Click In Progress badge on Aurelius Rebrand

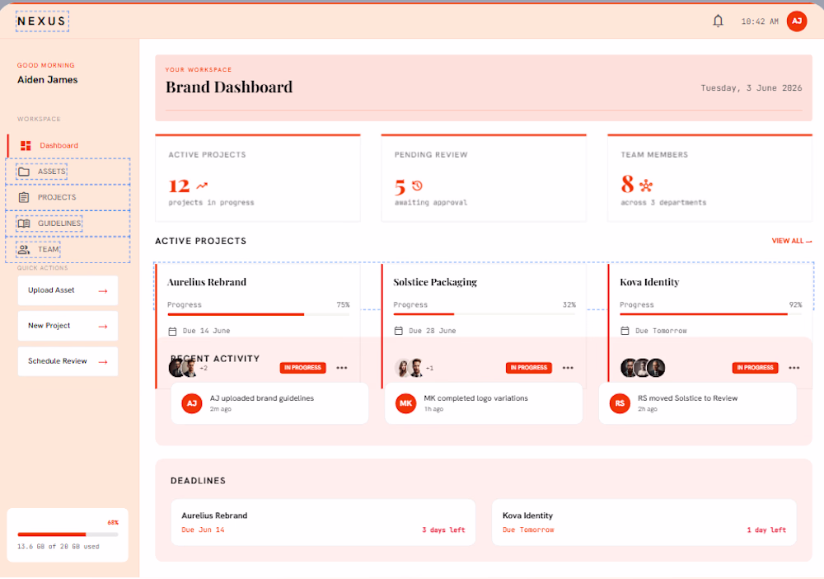(302, 368)
